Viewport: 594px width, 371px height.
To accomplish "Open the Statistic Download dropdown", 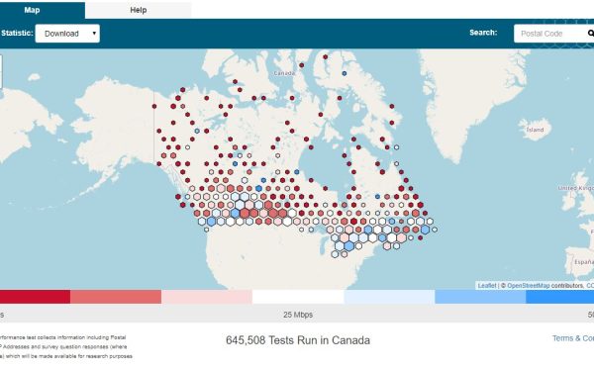I will (67, 34).
